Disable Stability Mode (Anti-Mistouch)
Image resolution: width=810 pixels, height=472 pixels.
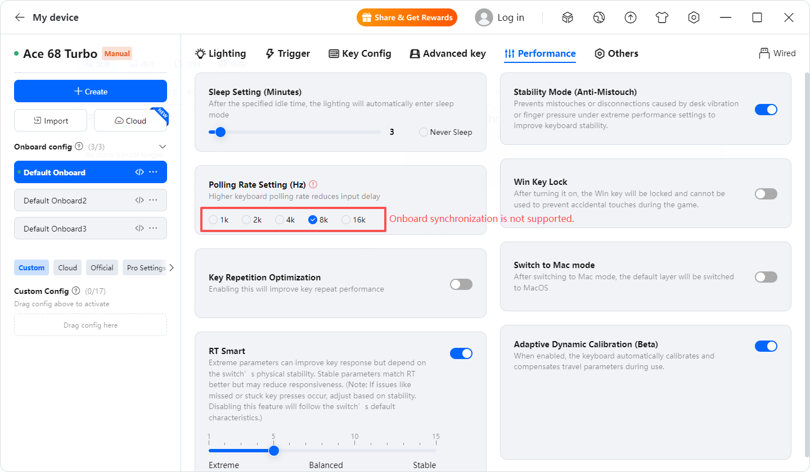click(x=766, y=110)
